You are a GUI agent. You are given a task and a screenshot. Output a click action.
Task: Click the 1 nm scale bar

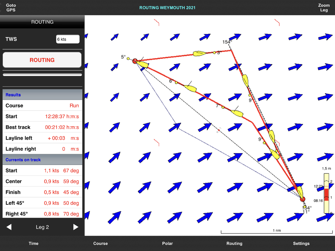(277, 232)
